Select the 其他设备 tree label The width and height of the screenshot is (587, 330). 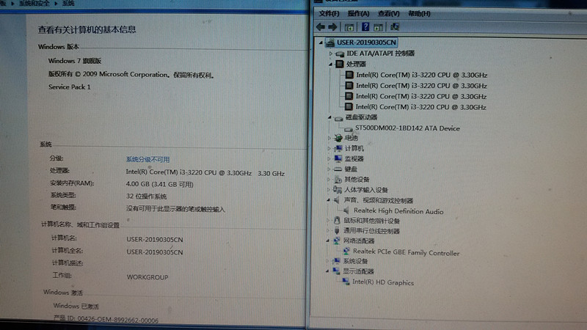(x=357, y=180)
